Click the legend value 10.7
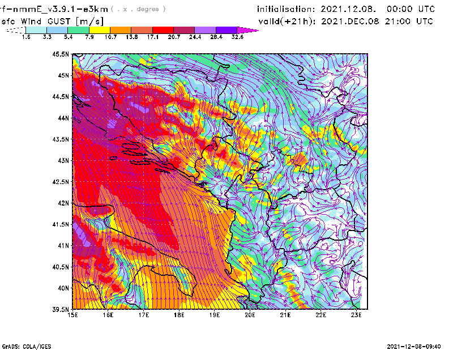Viewport: 453px width, 350px height. [110, 37]
